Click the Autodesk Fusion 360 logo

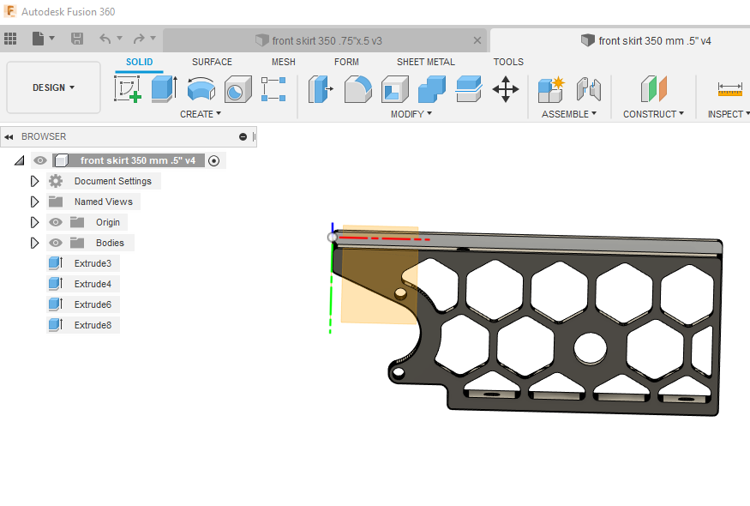pyautogui.click(x=10, y=11)
